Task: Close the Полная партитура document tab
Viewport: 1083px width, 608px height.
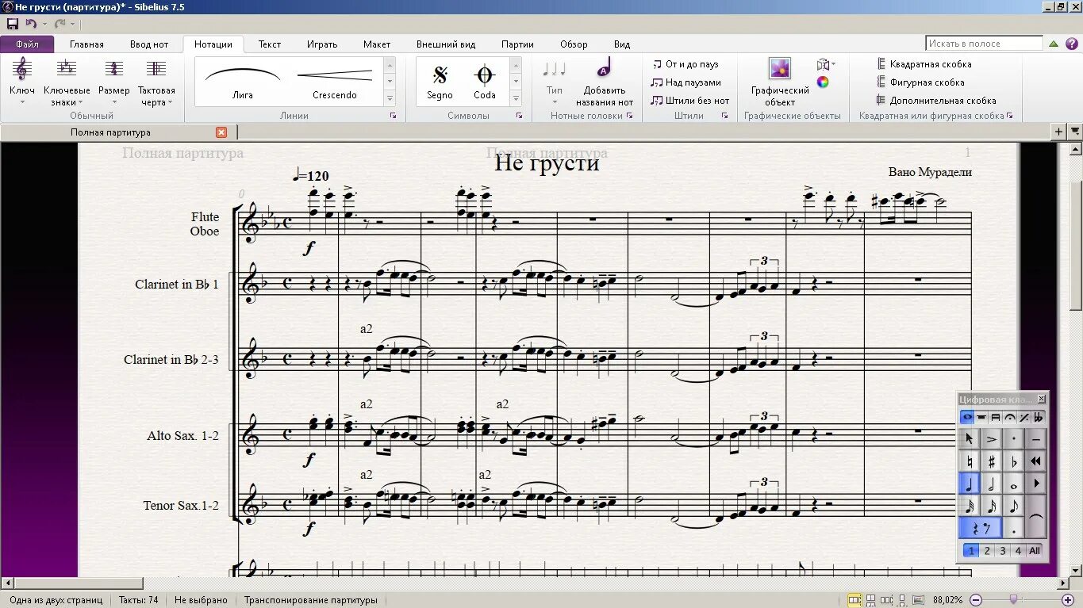Action: coord(221,132)
